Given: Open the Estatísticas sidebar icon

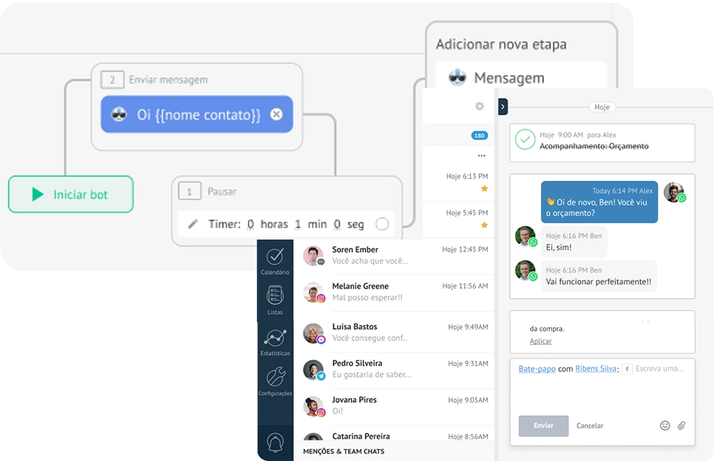Looking at the screenshot, I should pyautogui.click(x=275, y=337).
